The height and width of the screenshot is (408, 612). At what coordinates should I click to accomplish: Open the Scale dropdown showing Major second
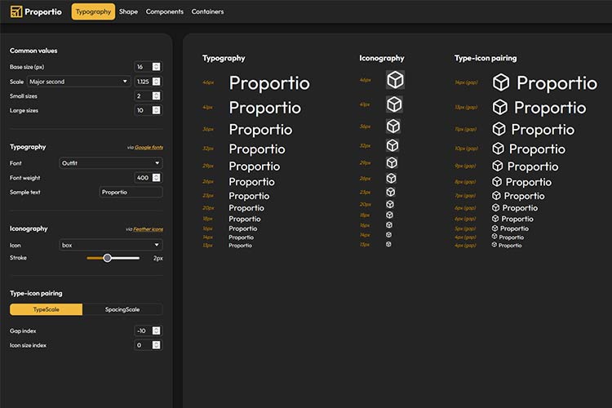click(78, 82)
